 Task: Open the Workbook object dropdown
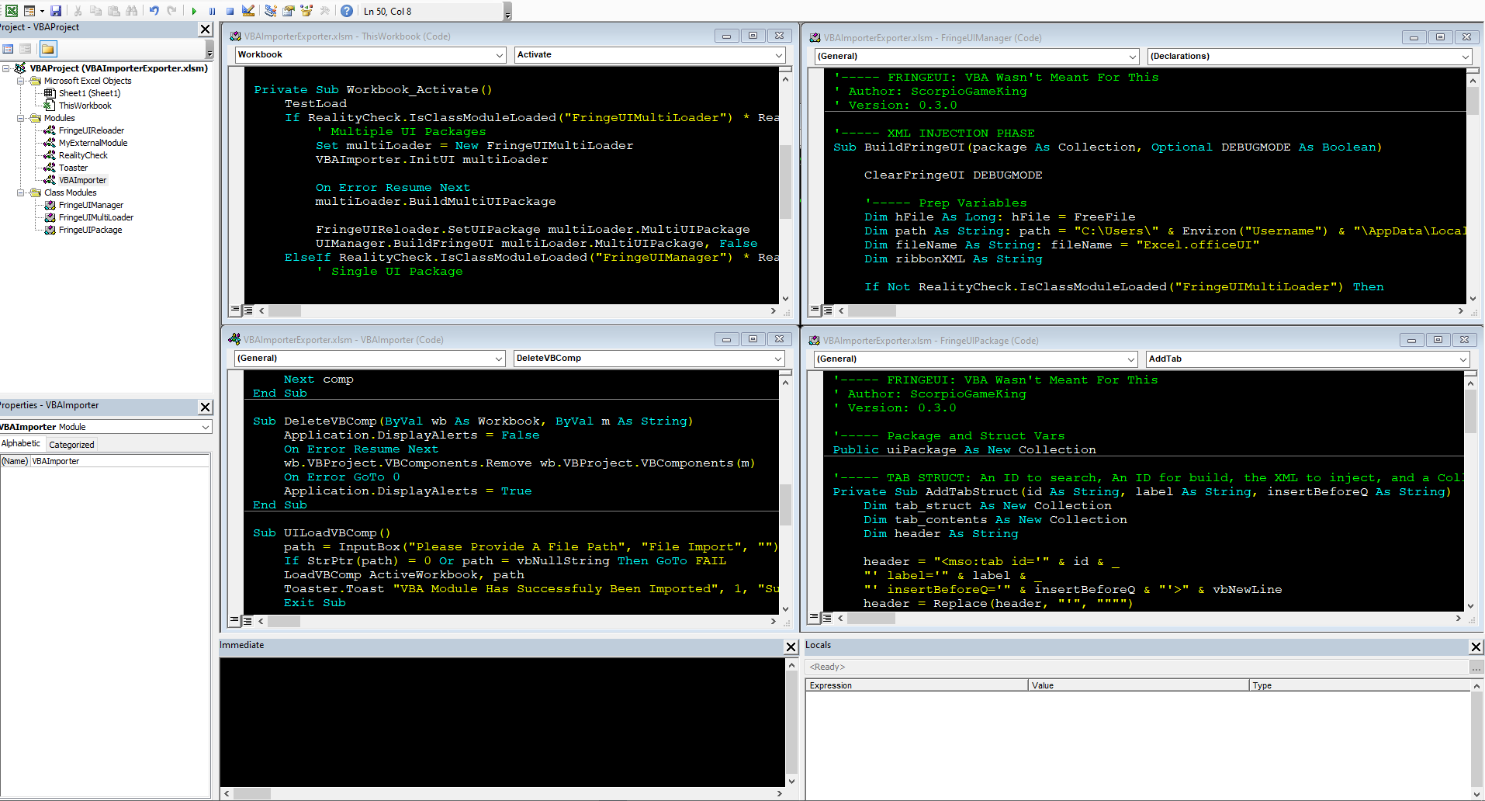[499, 55]
